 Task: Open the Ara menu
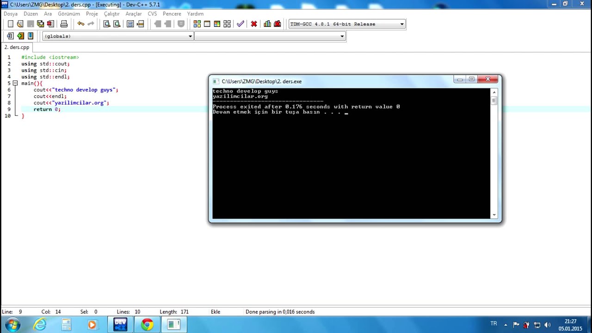pos(48,14)
